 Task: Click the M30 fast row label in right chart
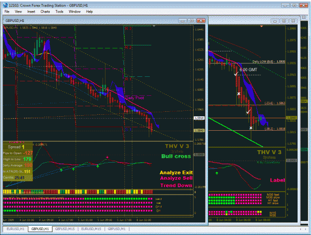pyautogui.click(x=273, y=195)
